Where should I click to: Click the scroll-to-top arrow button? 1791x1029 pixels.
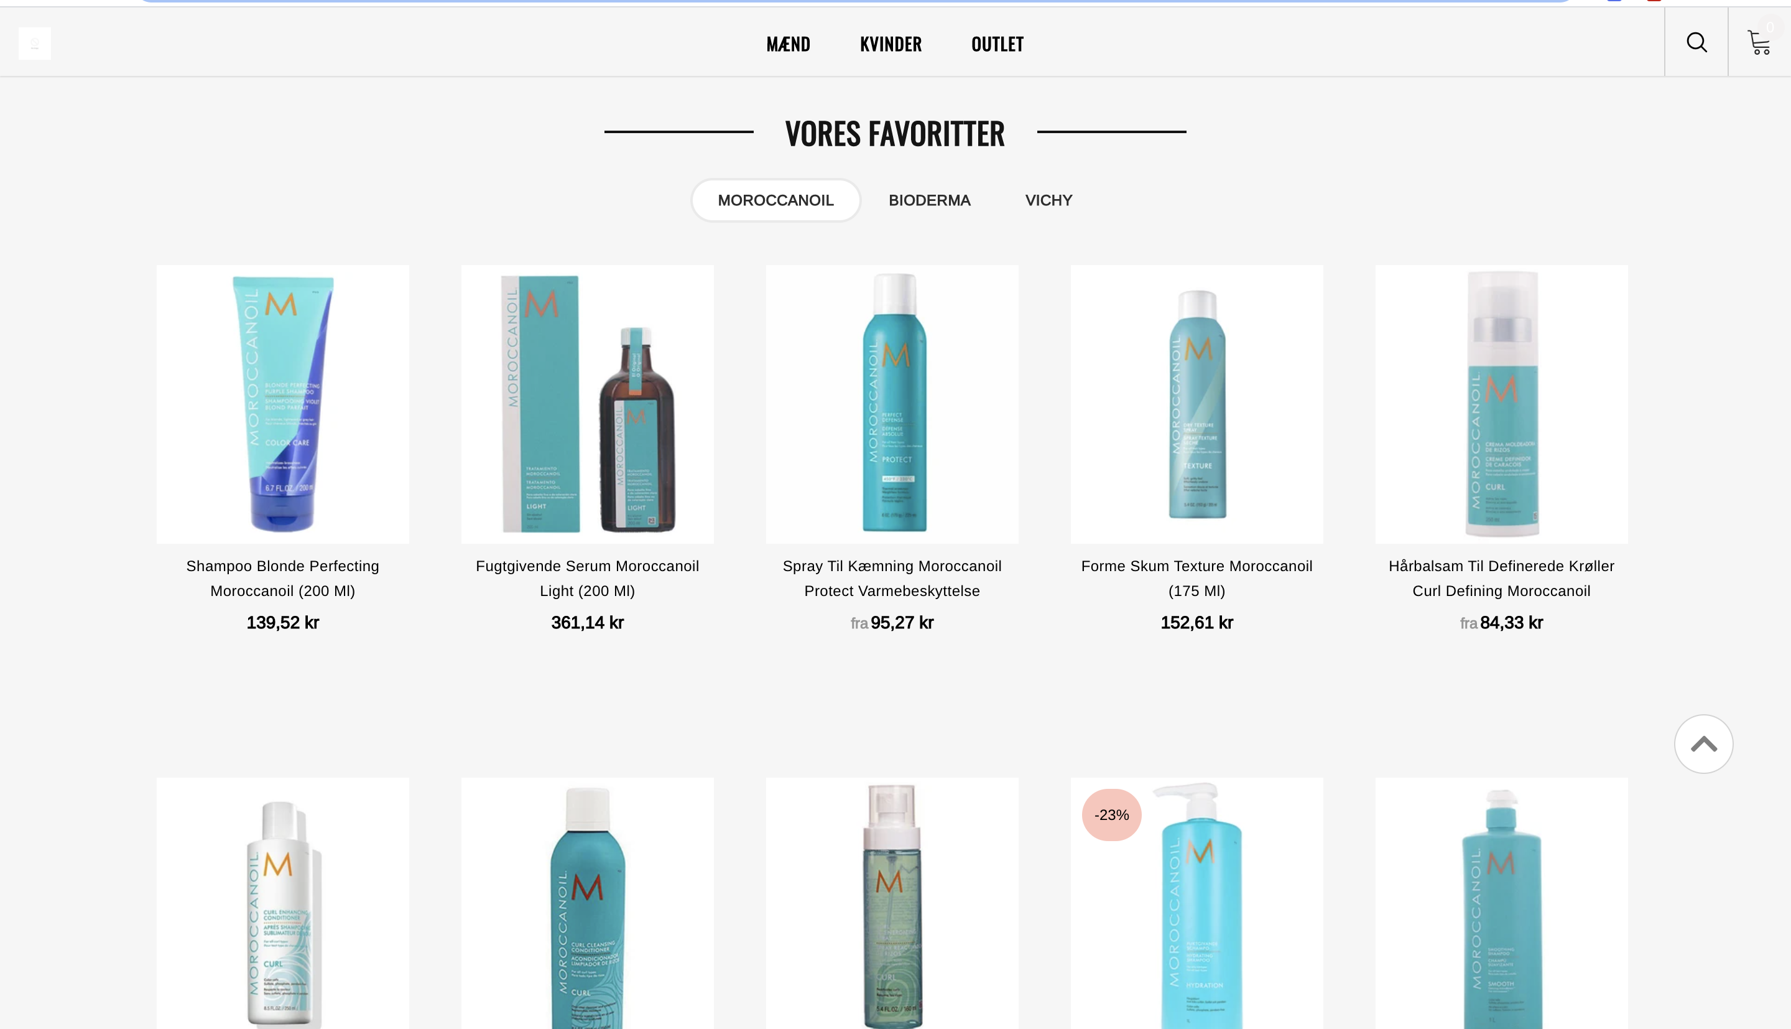[1703, 743]
